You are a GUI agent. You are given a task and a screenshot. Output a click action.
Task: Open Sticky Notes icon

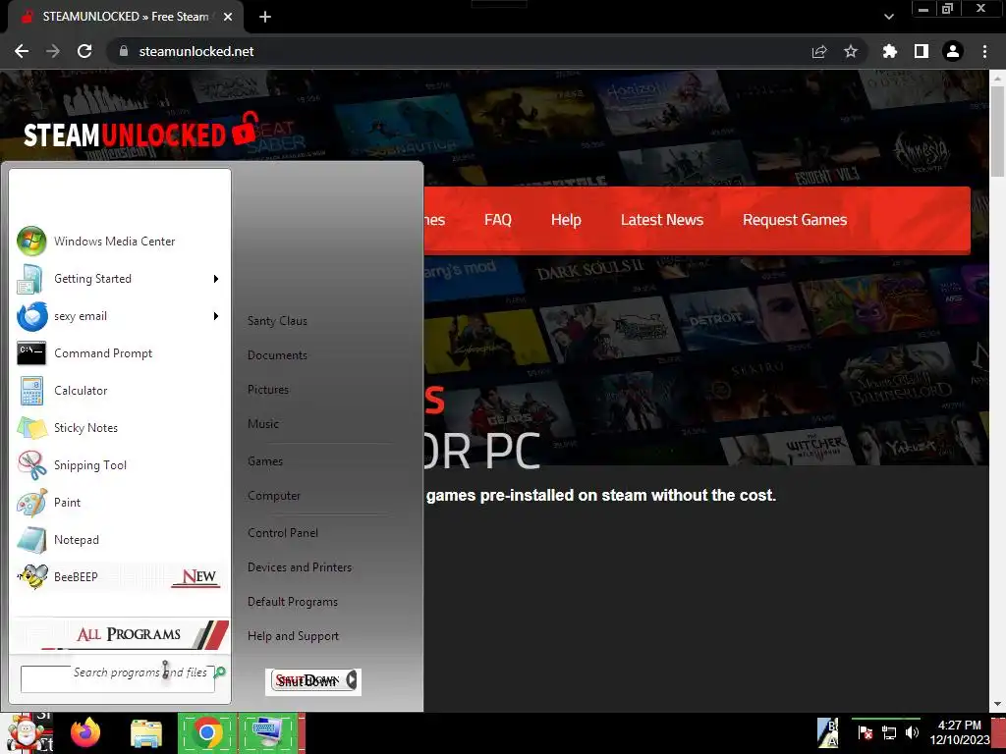pyautogui.click(x=31, y=428)
